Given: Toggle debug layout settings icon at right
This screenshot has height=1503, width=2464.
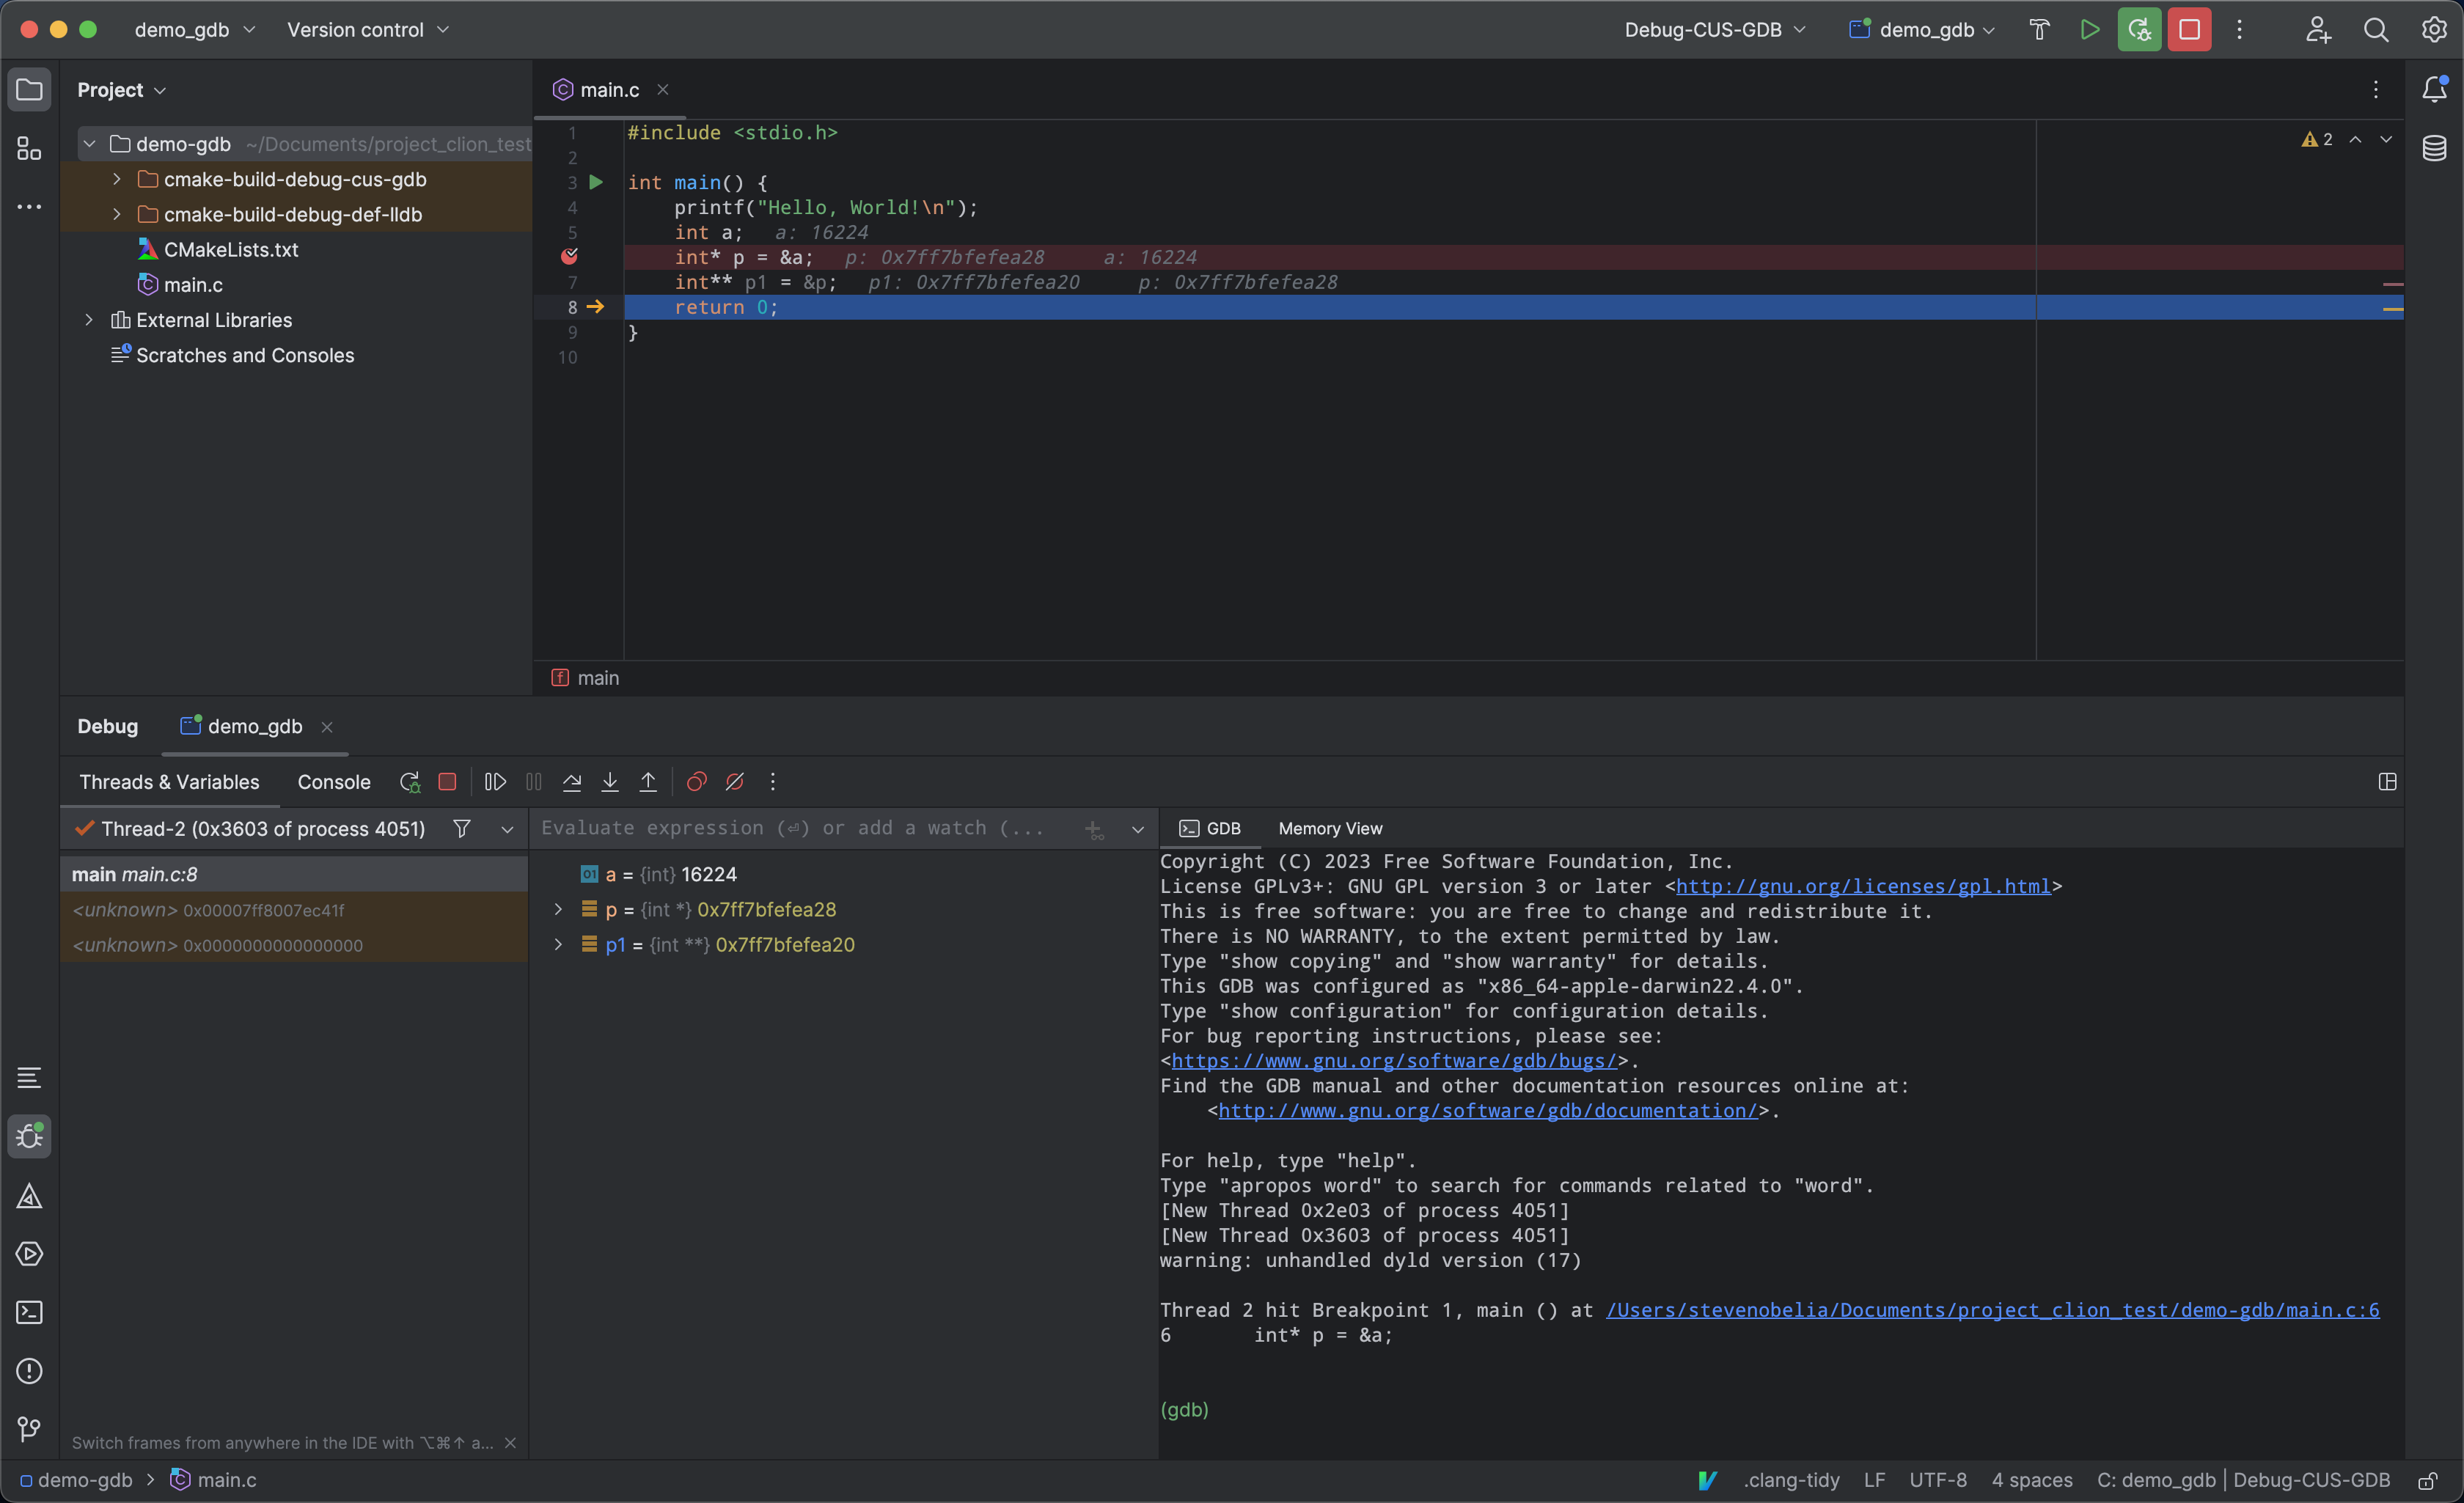Looking at the screenshot, I should [2387, 782].
